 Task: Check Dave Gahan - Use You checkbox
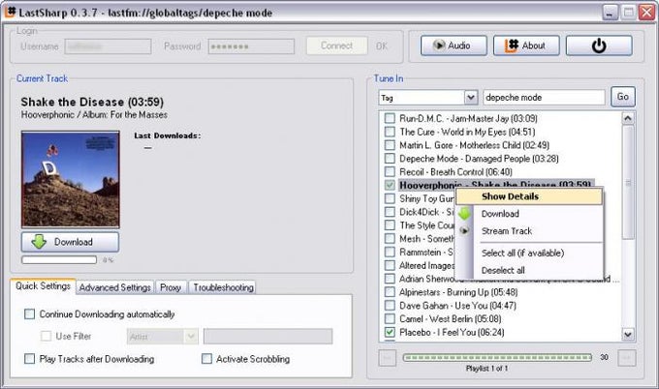pos(390,306)
